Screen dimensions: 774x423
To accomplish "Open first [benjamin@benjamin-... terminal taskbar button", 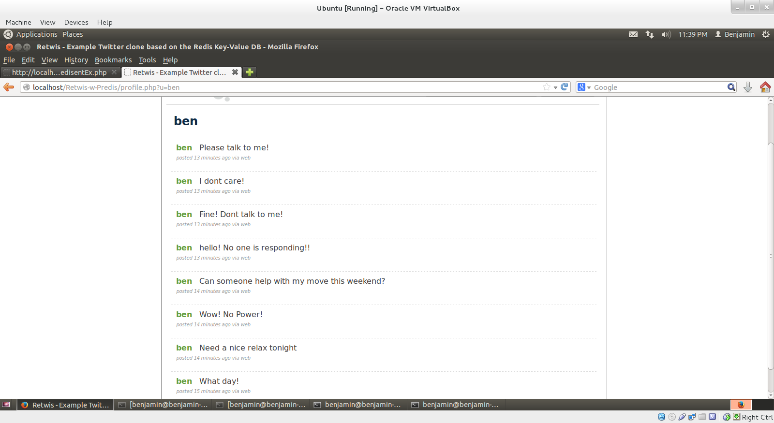I will (x=164, y=405).
